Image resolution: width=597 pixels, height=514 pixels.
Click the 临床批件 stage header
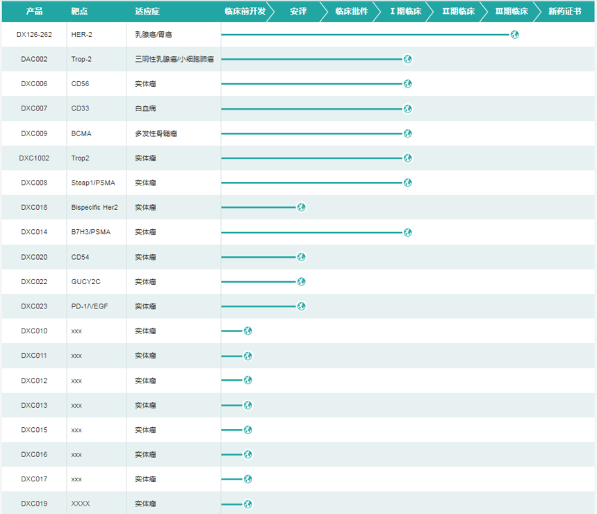pyautogui.click(x=351, y=11)
